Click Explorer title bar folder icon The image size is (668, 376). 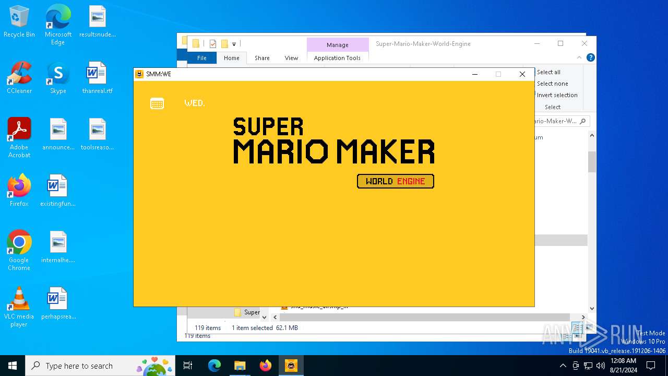(x=196, y=44)
